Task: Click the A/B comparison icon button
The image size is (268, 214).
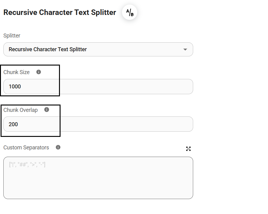Action: click(x=130, y=13)
